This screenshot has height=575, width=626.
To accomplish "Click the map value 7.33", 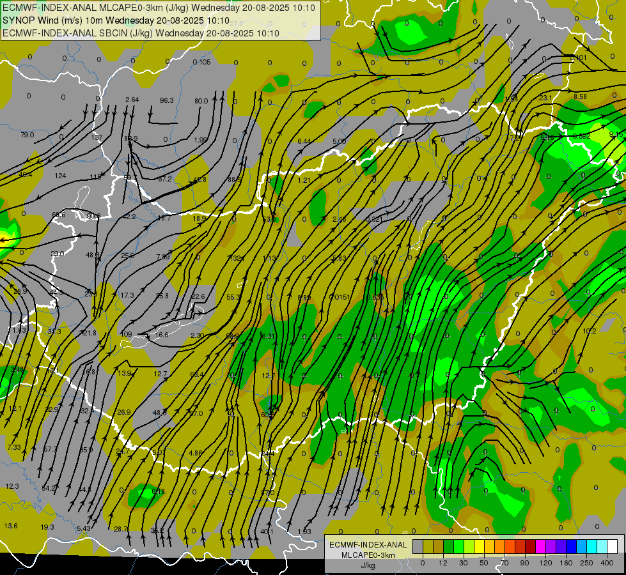I will click(x=13, y=447).
